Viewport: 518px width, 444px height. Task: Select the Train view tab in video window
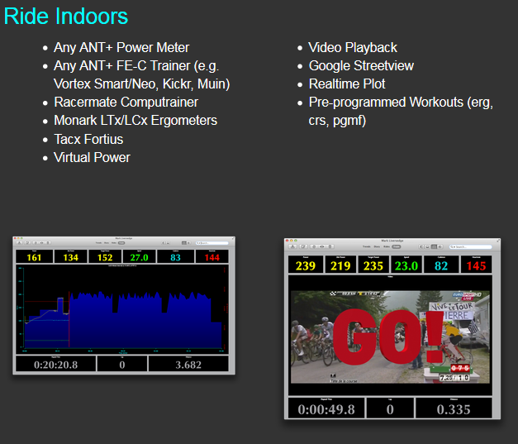397,246
